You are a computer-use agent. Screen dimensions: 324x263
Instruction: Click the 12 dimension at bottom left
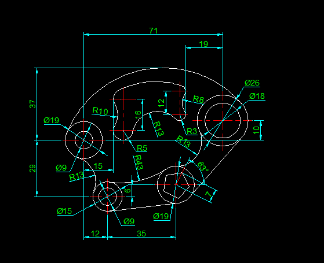click(95, 234)
